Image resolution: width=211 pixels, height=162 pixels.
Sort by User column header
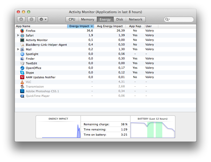[151, 26]
